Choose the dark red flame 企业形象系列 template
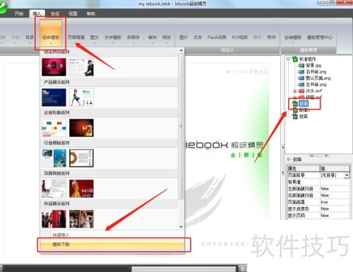Image resolution: width=353 pixels, height=272 pixels. [x=81, y=128]
